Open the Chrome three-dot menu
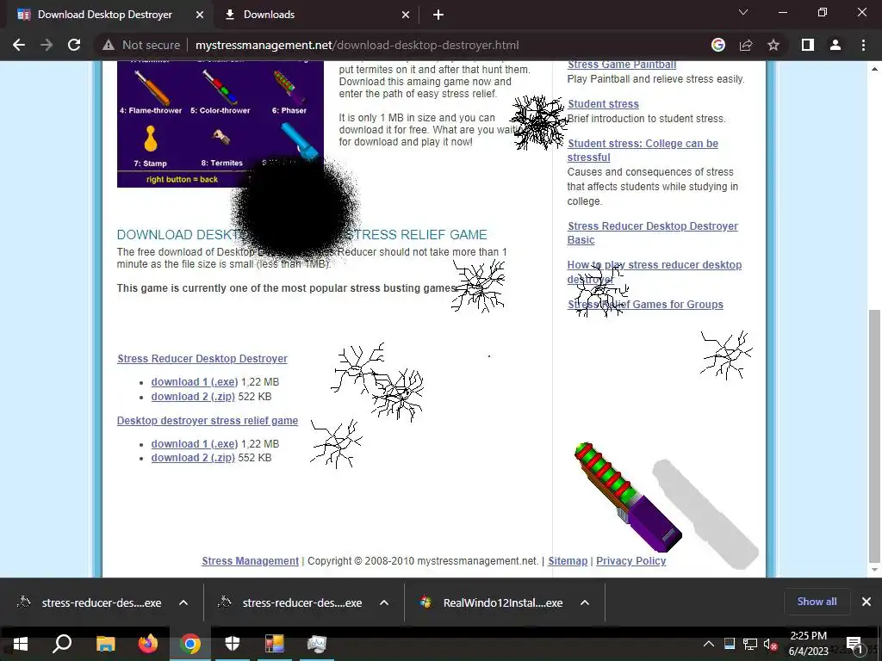The width and height of the screenshot is (882, 661). coord(863,45)
